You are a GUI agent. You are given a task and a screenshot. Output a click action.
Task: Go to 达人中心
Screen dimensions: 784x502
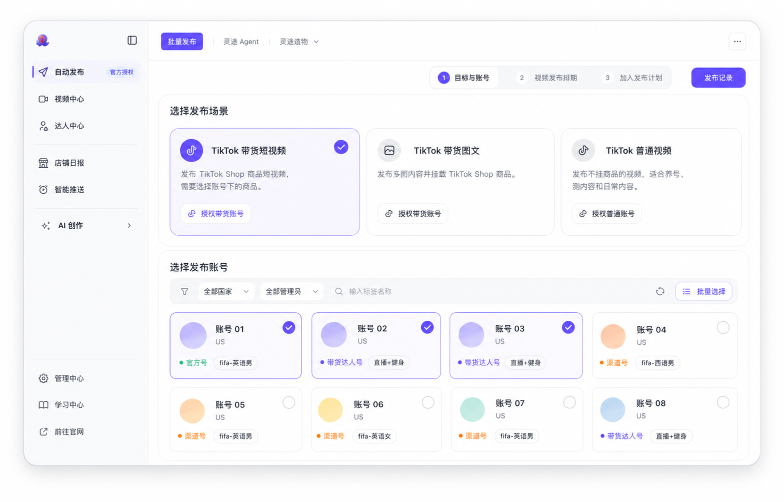pos(69,126)
